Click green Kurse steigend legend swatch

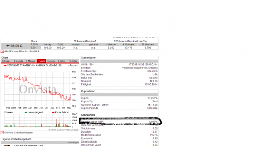coord(26,112)
